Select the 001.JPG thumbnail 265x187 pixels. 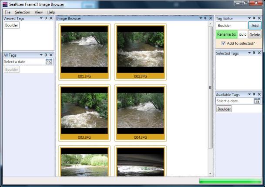[x=84, y=52]
